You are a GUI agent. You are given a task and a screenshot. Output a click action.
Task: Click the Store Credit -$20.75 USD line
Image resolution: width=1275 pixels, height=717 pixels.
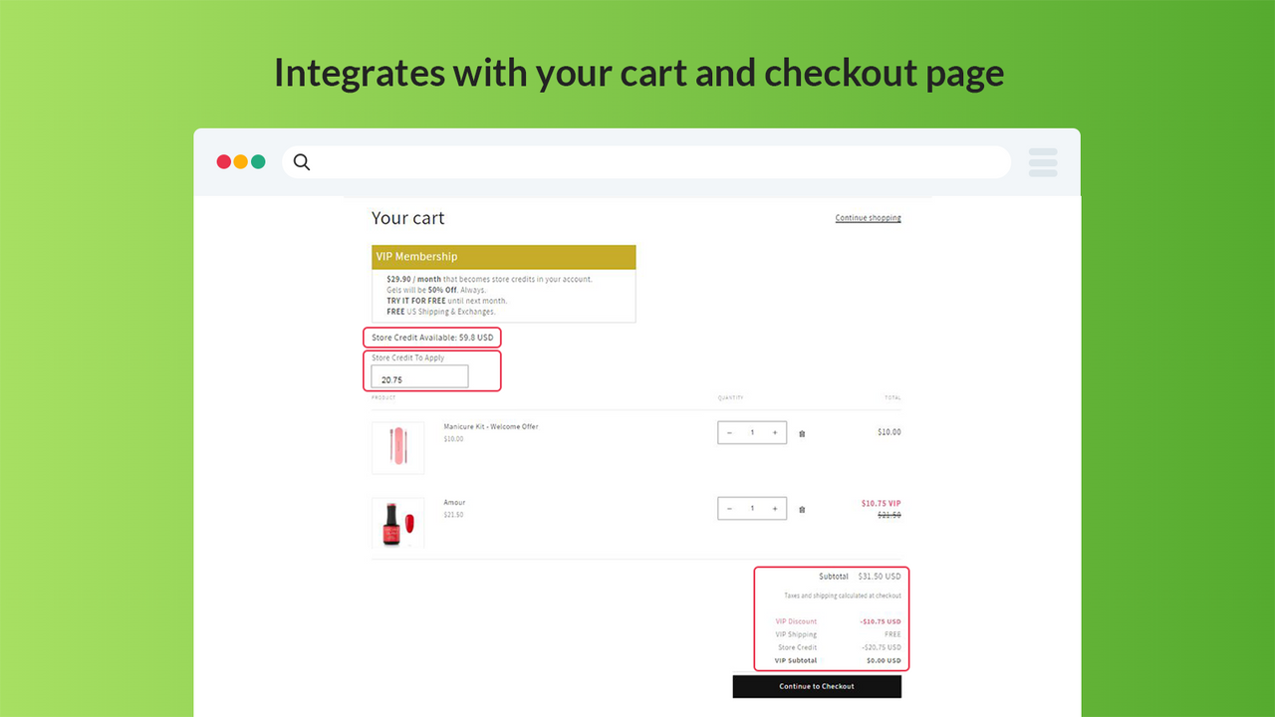839,647
